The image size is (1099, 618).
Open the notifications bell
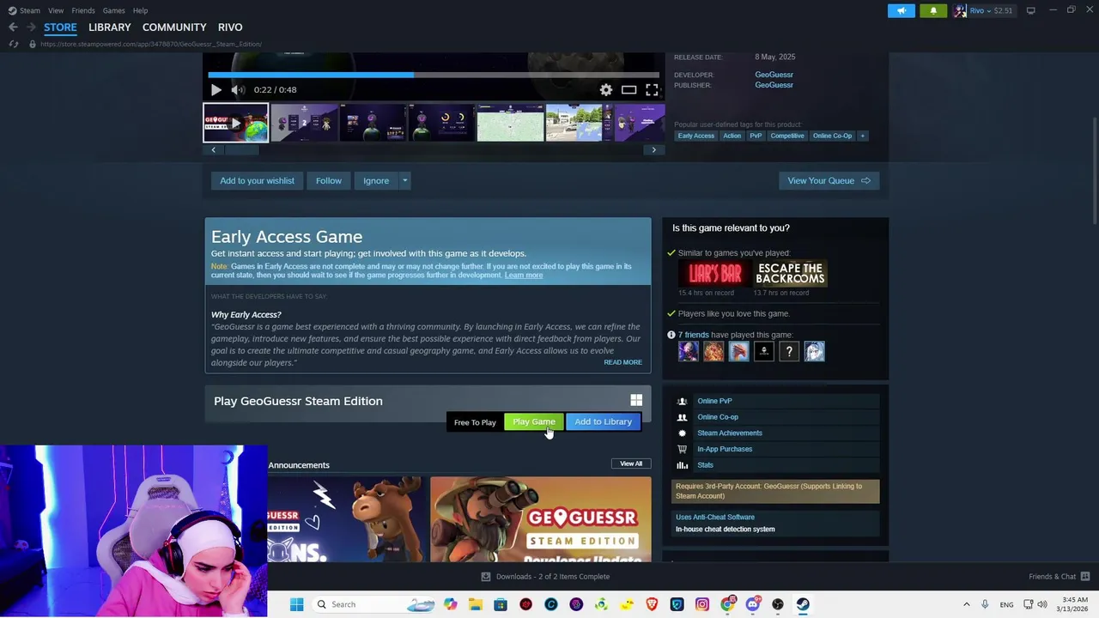click(933, 10)
